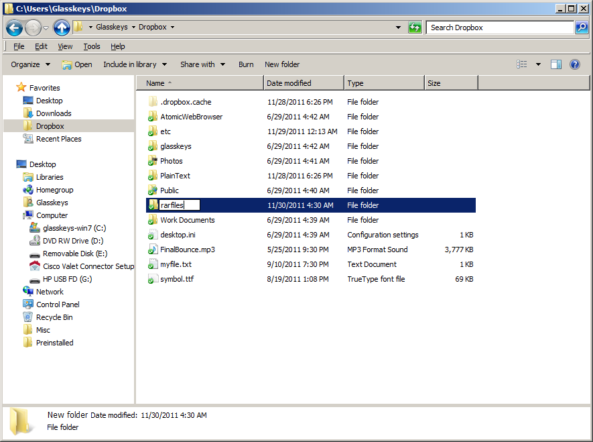Open the View menu
The width and height of the screenshot is (593, 442).
65,46
